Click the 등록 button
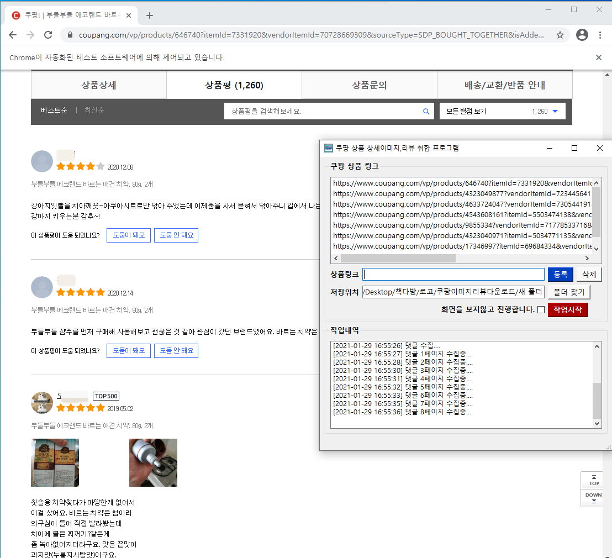Screen dimensions: 612x558 pyautogui.click(x=561, y=275)
